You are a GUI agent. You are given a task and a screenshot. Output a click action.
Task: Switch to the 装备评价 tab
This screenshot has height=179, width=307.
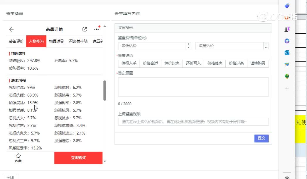pos(16,41)
